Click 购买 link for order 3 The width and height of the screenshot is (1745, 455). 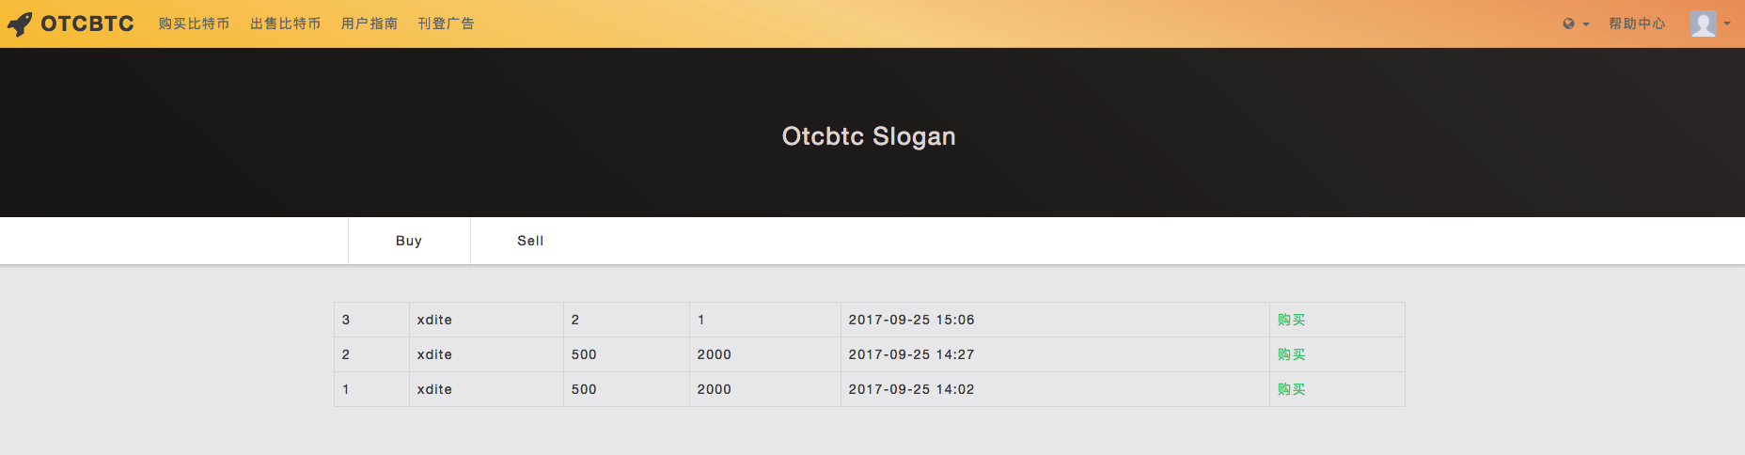tap(1291, 320)
